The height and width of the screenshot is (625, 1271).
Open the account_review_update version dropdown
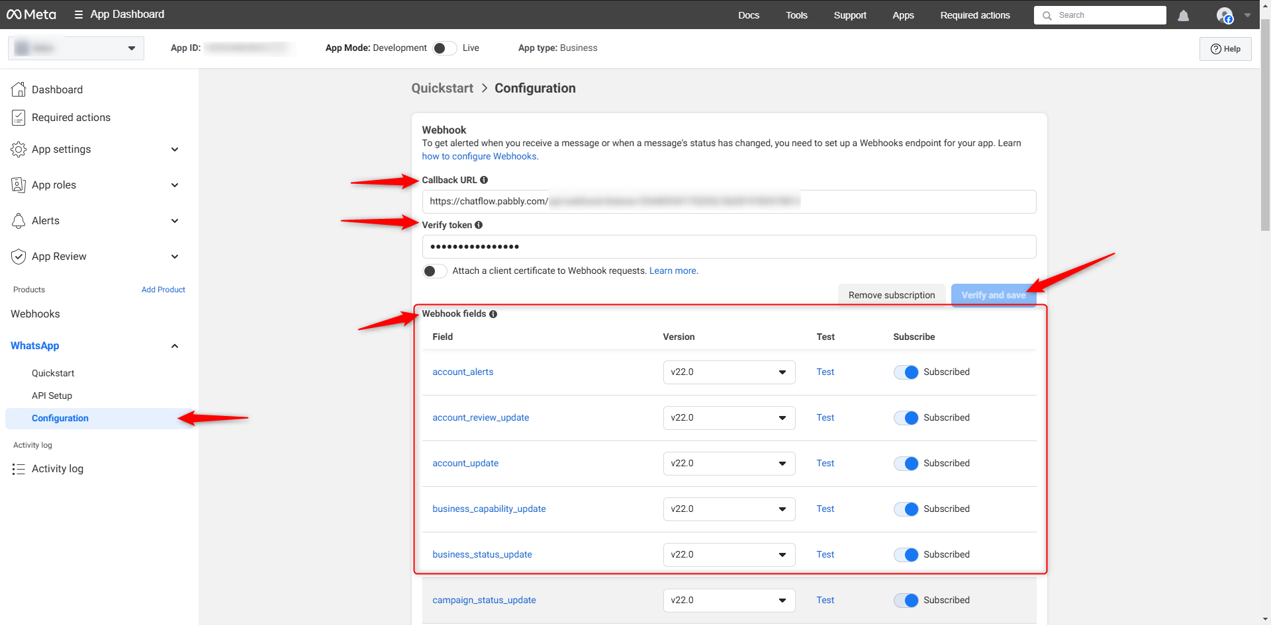click(x=729, y=418)
